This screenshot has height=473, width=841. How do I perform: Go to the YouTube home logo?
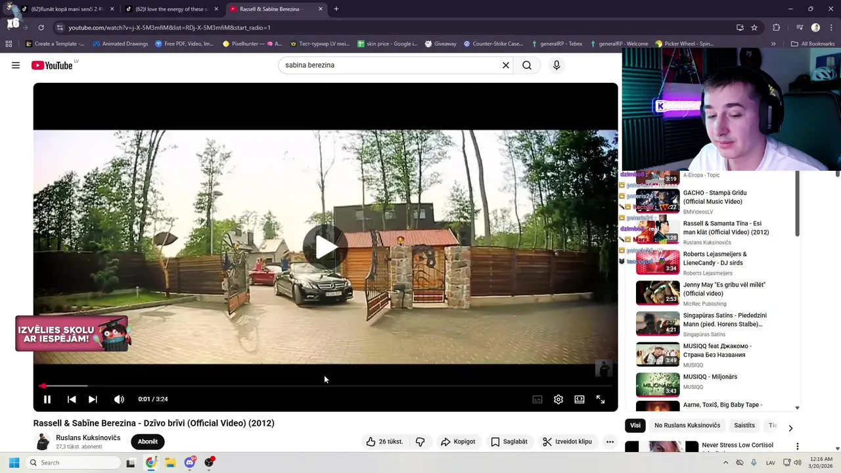tap(52, 65)
